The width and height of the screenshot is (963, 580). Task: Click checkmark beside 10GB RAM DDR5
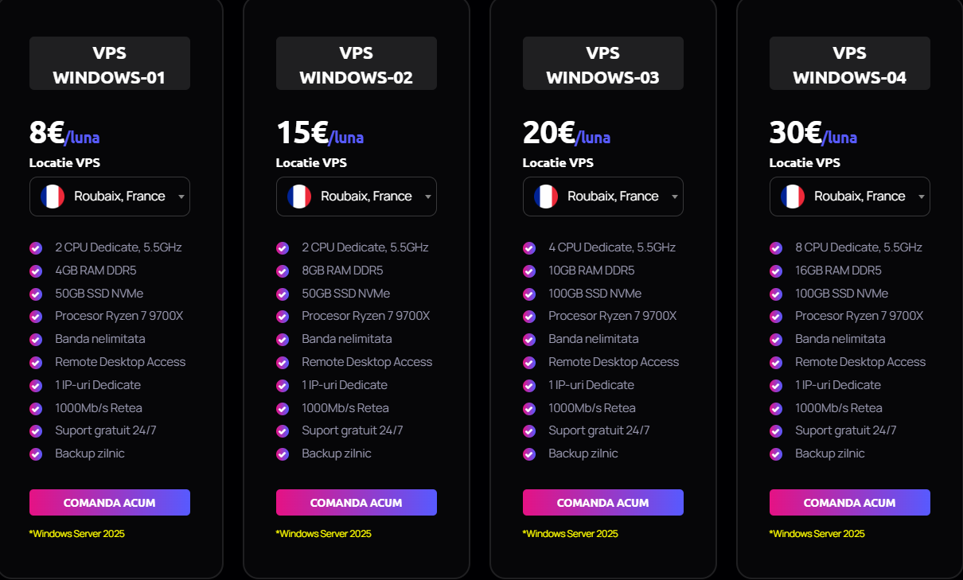pyautogui.click(x=529, y=271)
